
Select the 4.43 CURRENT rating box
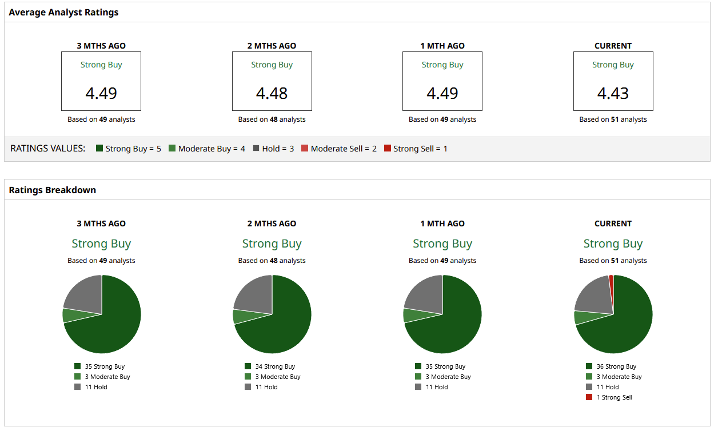[613, 81]
